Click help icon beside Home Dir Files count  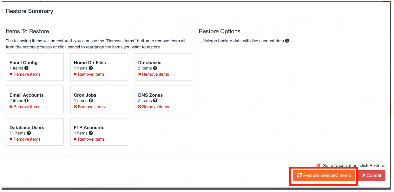click(91, 68)
